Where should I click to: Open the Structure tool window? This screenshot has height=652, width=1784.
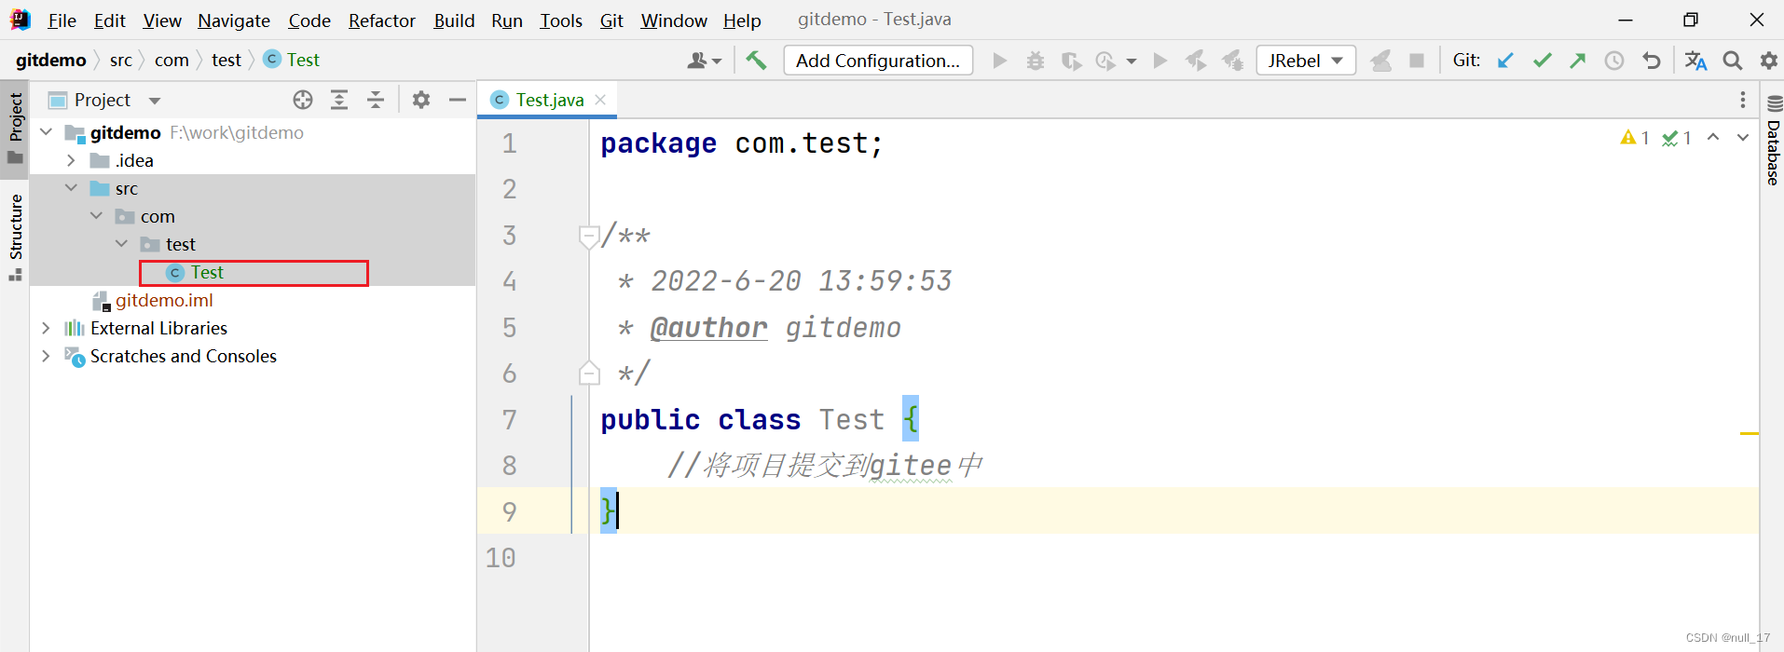tap(15, 233)
